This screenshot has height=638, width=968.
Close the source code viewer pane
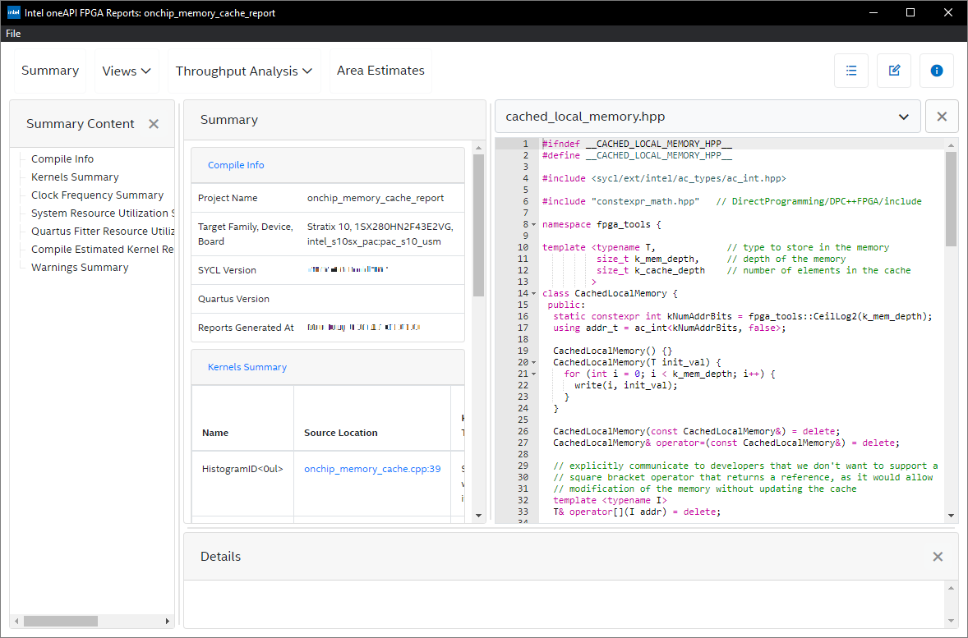[942, 117]
